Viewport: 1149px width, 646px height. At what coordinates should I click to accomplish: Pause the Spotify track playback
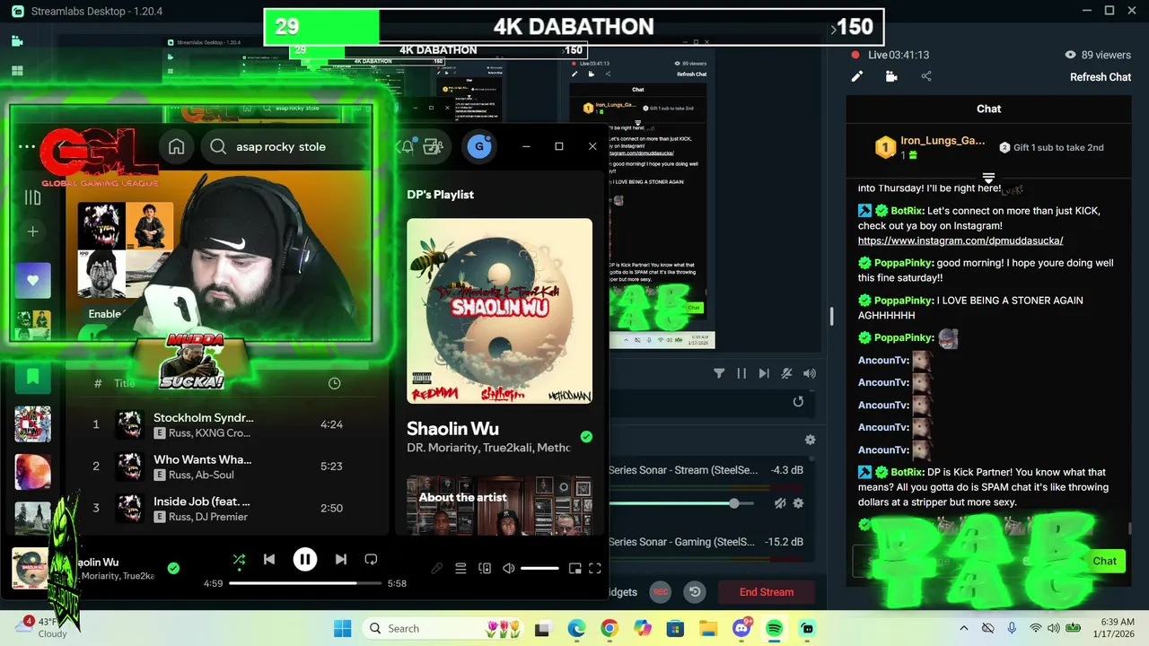tap(305, 560)
